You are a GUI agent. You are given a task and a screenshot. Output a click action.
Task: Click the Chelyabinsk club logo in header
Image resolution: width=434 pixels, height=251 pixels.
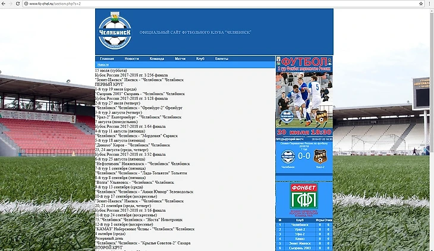tap(115, 30)
